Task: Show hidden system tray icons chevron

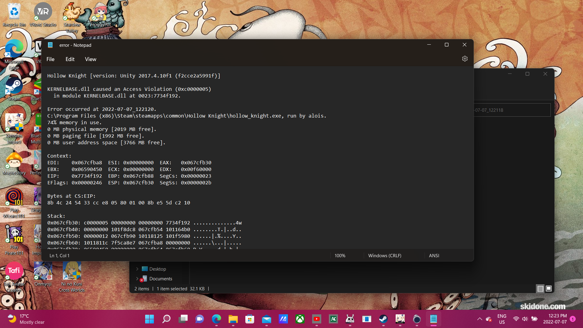Action: click(x=479, y=319)
